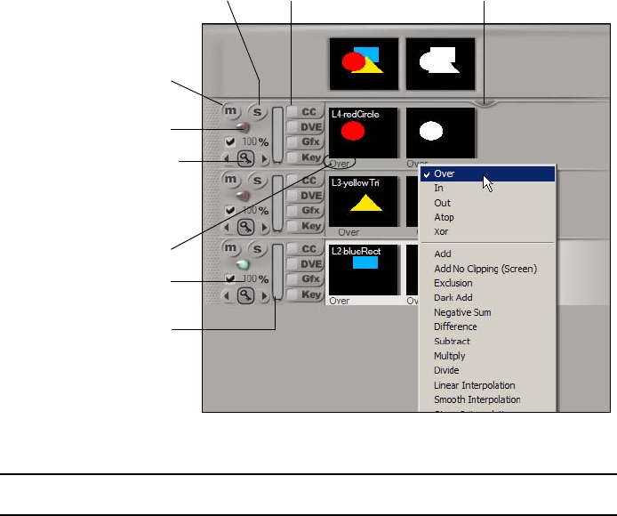Select Add No Clipping (Screen) mode
617x516 pixels.
487,269
